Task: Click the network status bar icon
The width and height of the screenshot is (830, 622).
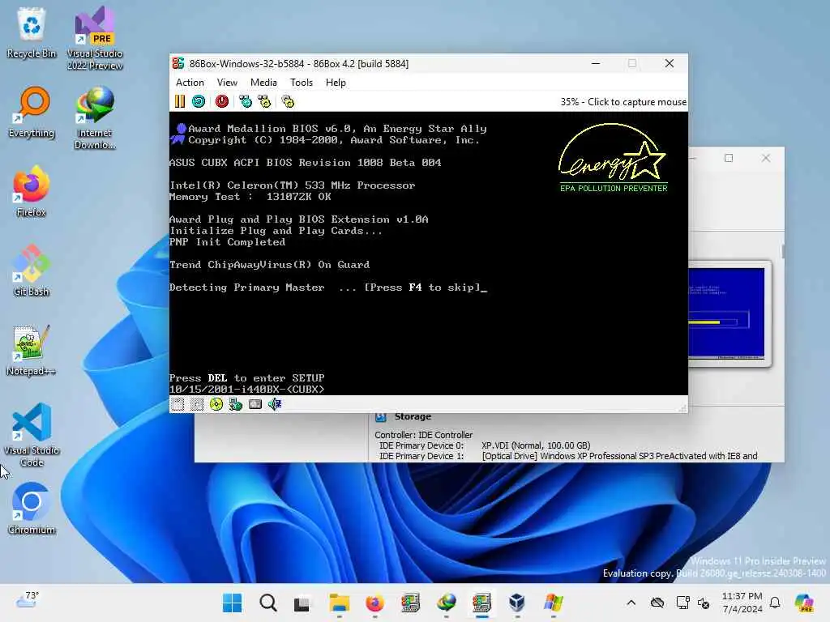Action: [236, 405]
